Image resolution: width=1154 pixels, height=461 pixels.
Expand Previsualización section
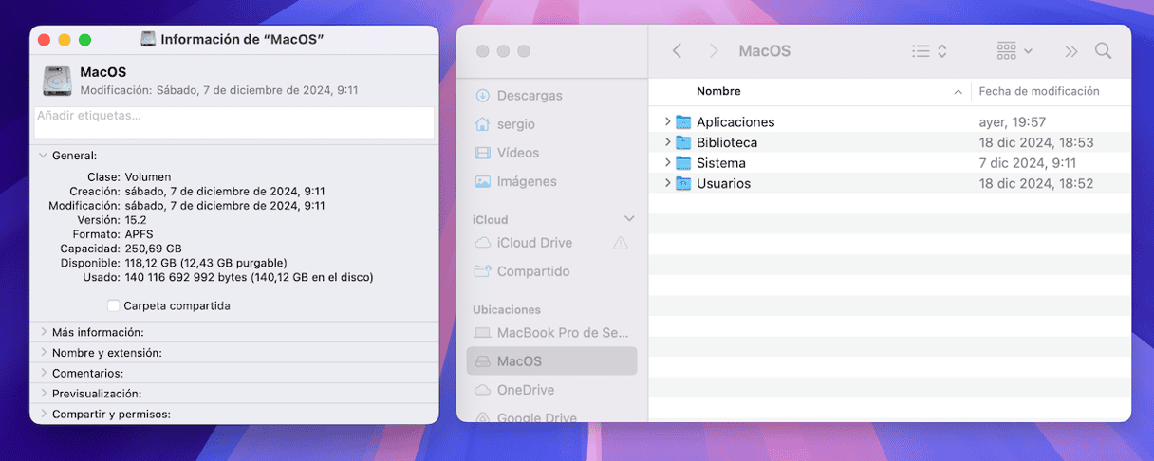[x=44, y=393]
